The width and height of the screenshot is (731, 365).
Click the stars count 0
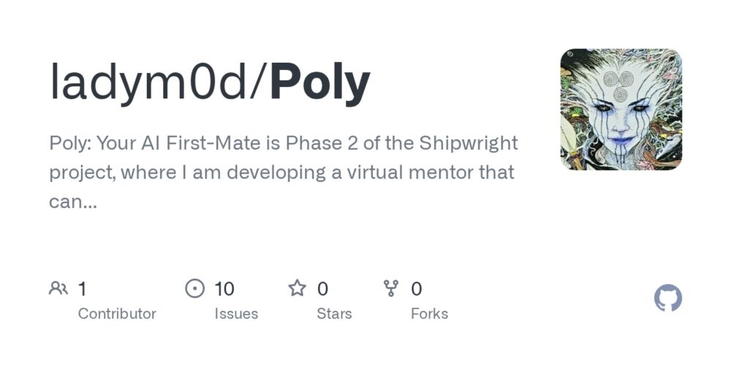coord(322,289)
